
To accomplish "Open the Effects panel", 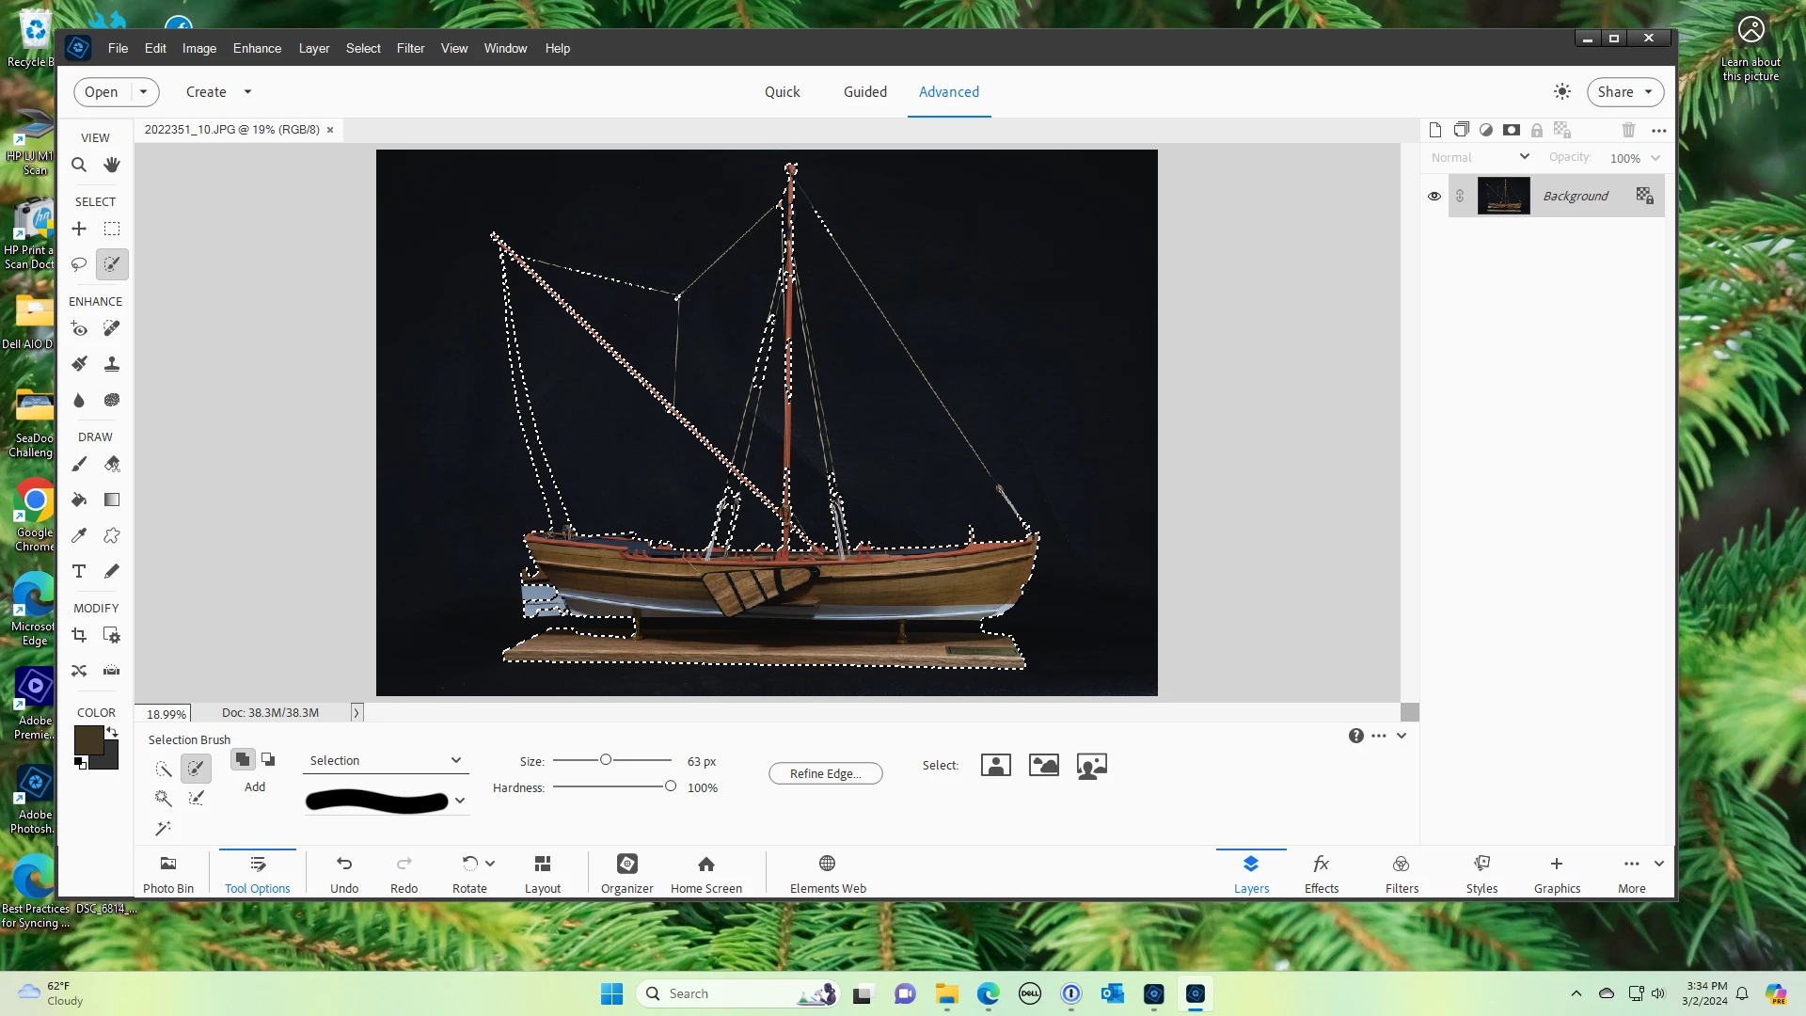I will (1321, 872).
